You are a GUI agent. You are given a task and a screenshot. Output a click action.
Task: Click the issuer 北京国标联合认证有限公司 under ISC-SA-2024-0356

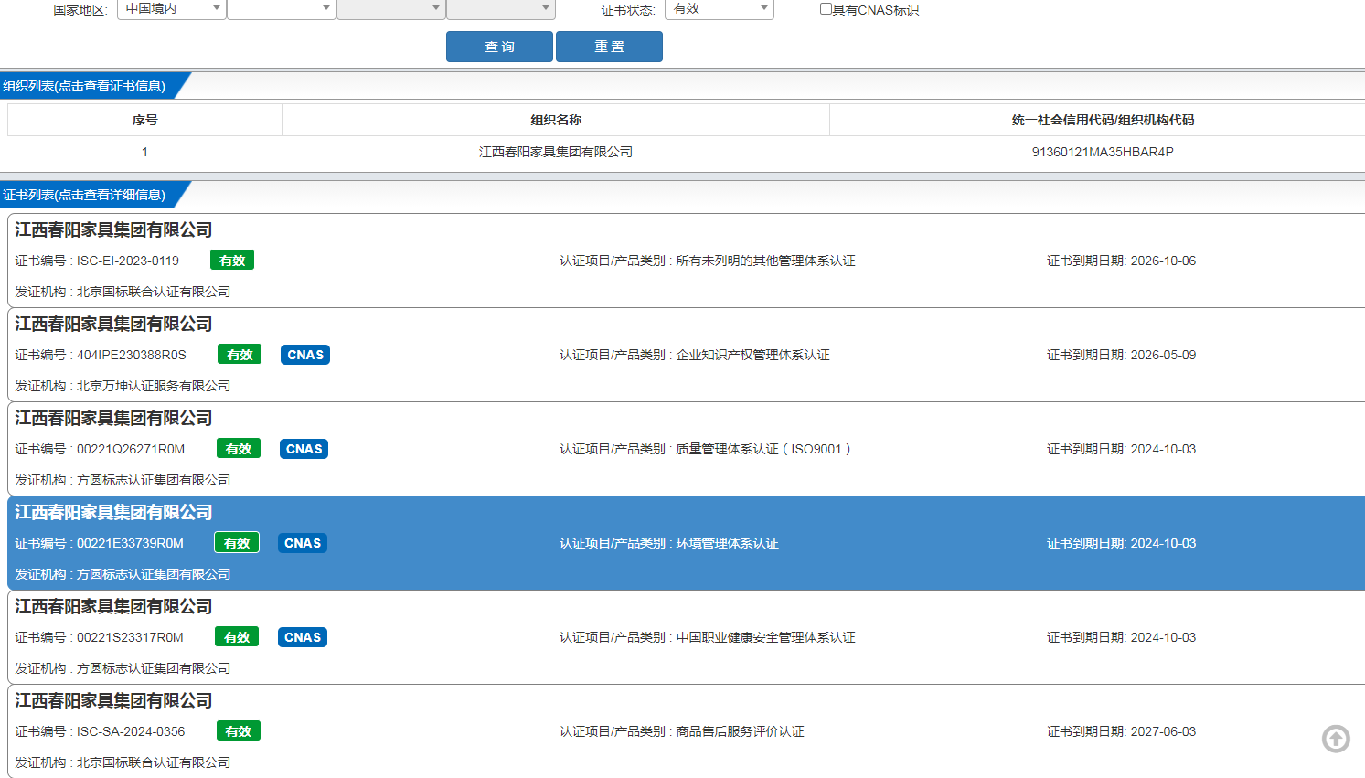[154, 762]
